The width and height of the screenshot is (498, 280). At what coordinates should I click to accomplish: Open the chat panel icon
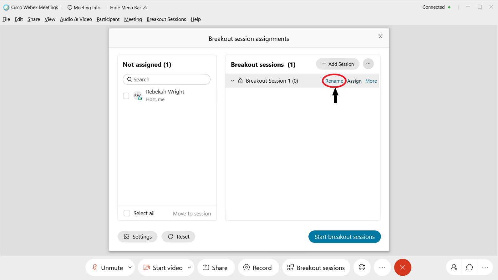(x=469, y=268)
